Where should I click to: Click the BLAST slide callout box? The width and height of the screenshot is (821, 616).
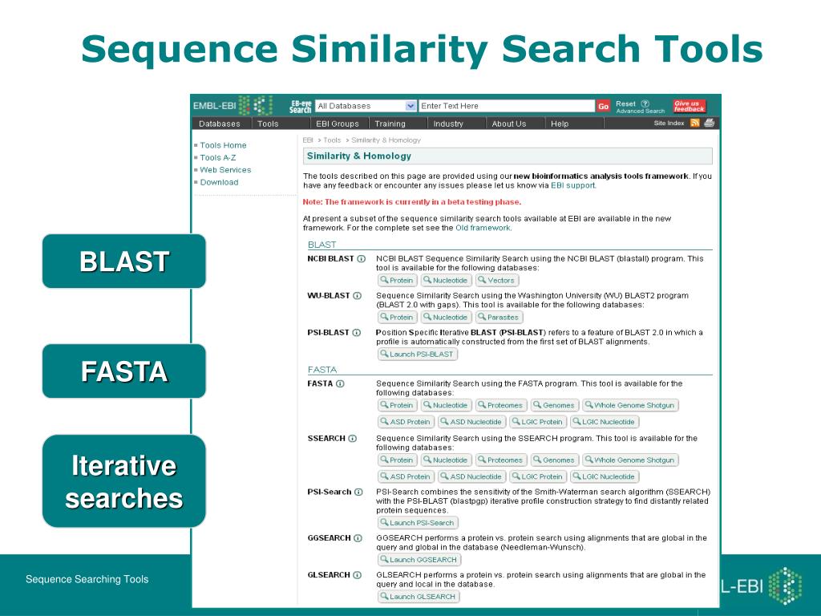124,261
